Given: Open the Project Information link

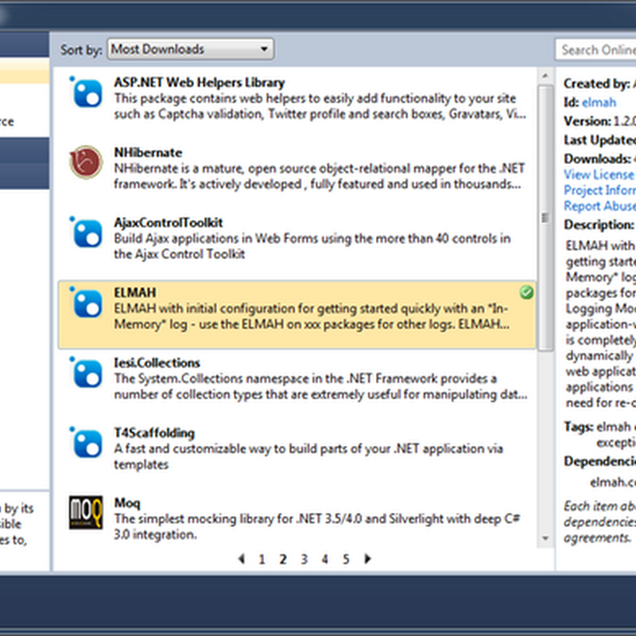Looking at the screenshot, I should [x=599, y=190].
